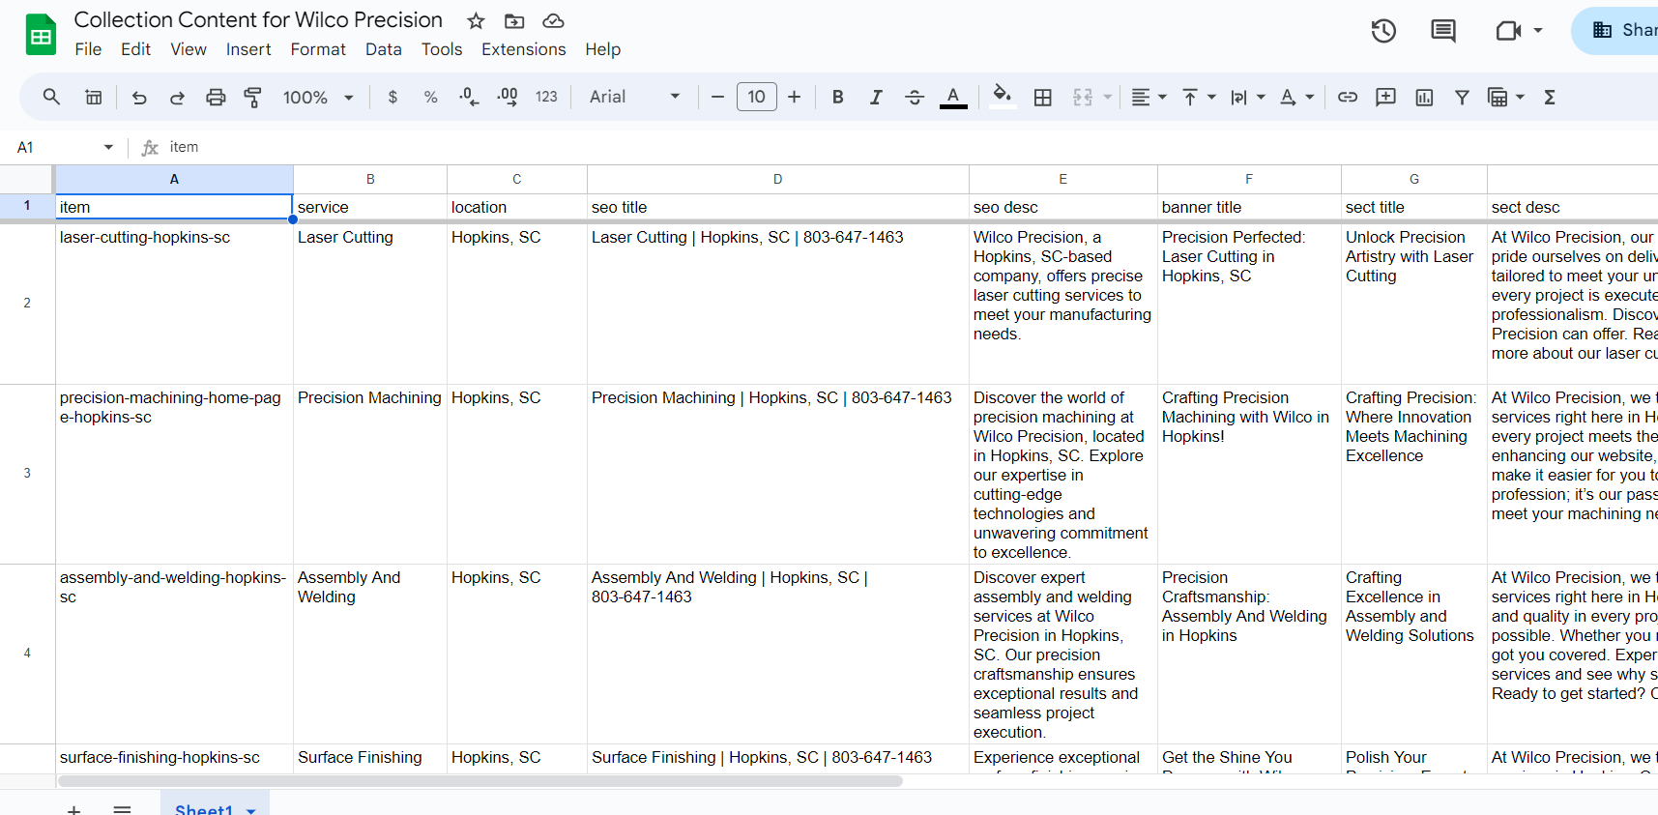The height and width of the screenshot is (815, 1658).
Task: Click the Move to folder icon
Action: click(x=514, y=20)
